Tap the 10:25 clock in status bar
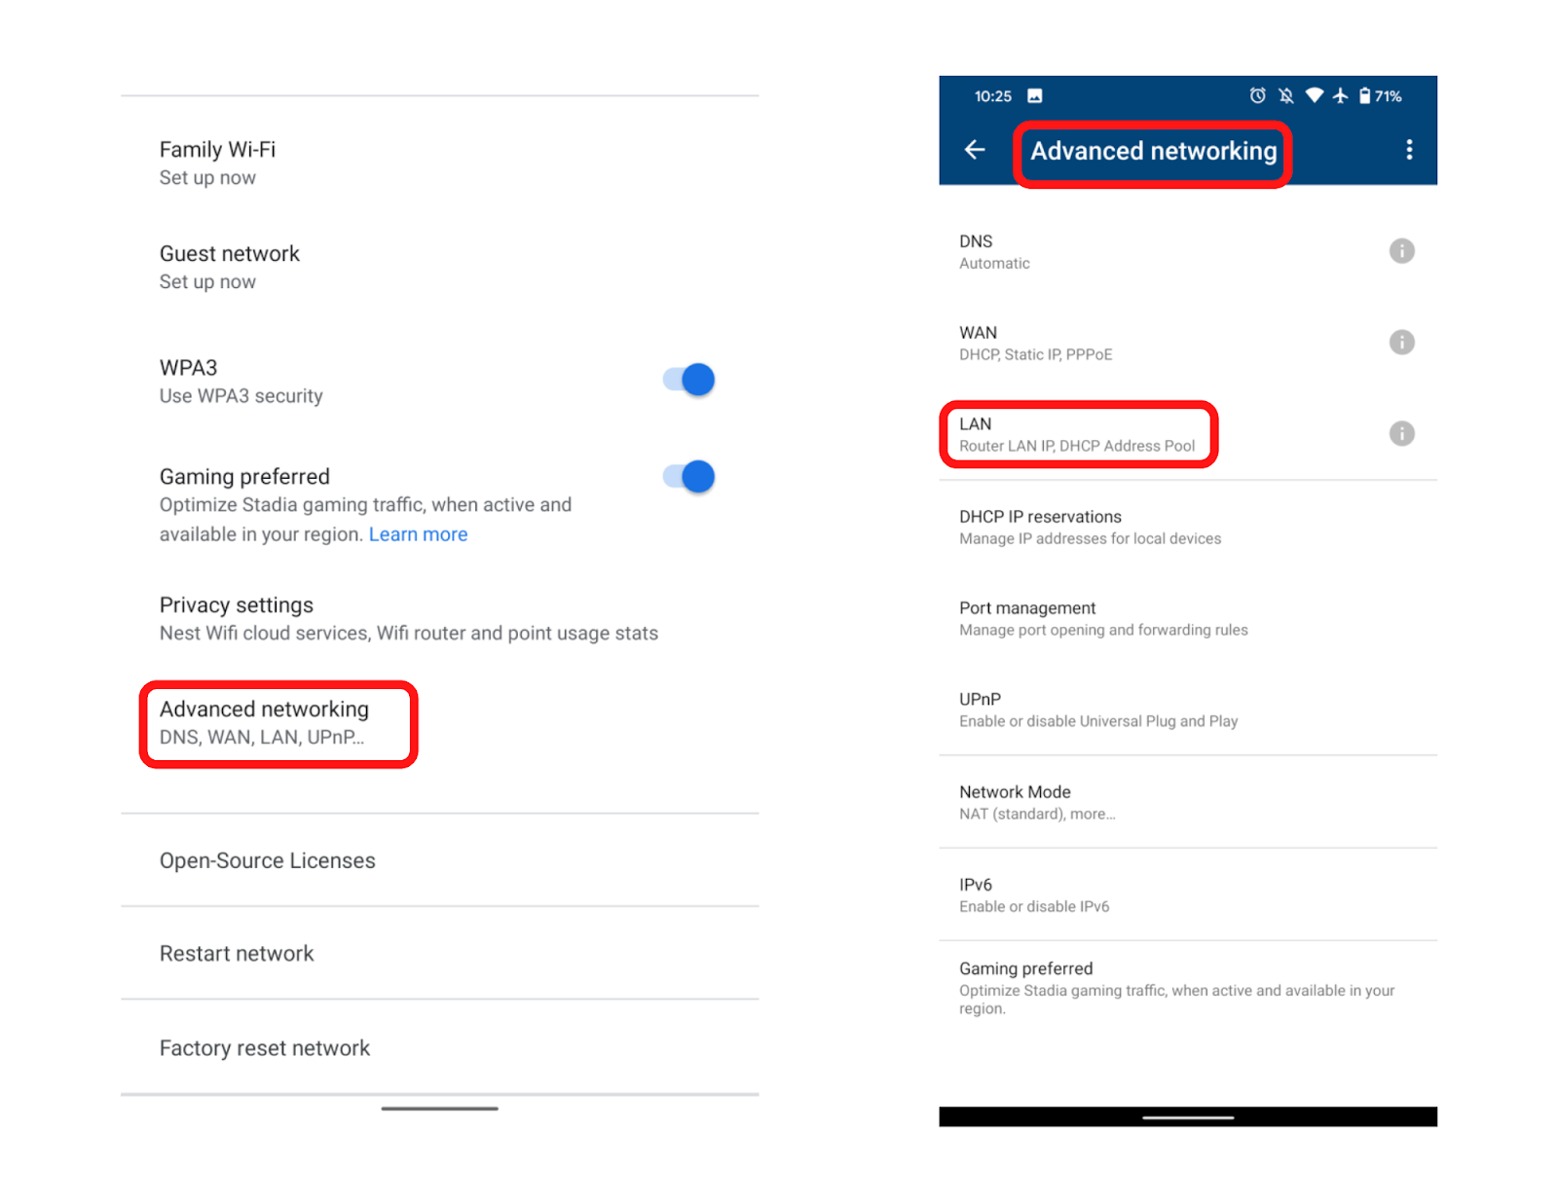1558x1203 pixels. point(993,96)
